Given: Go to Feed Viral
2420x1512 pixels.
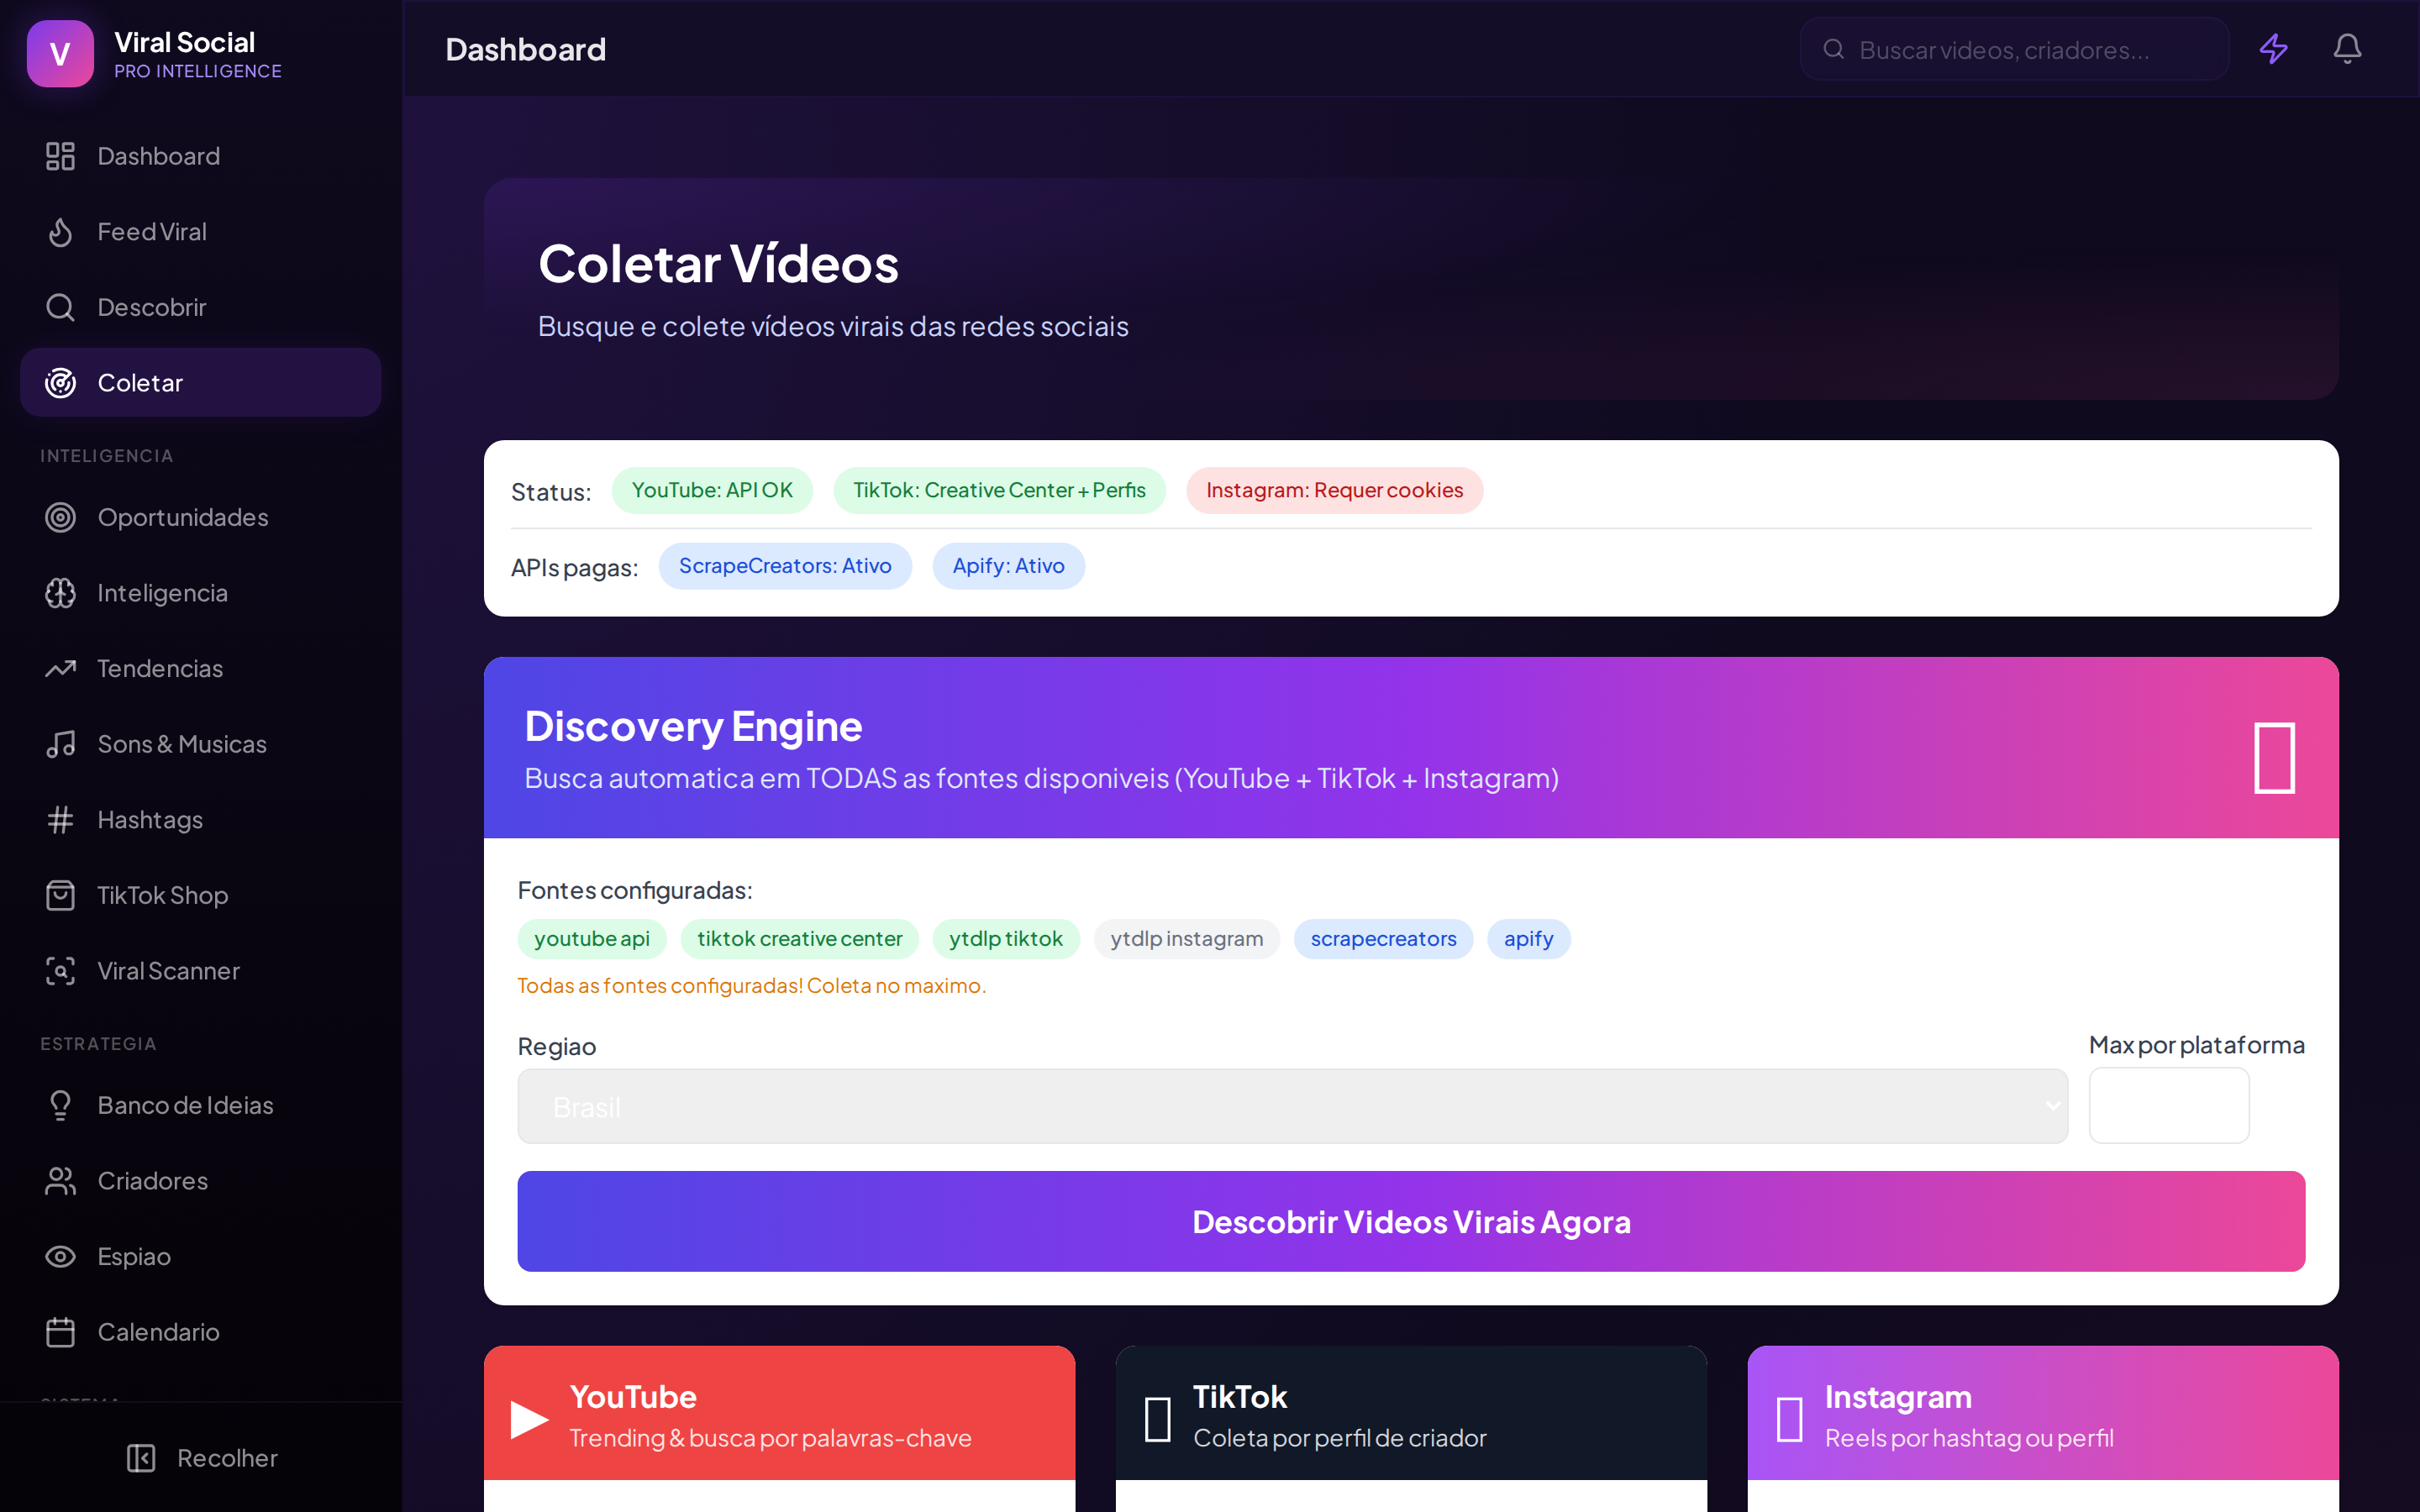Looking at the screenshot, I should coord(200,232).
